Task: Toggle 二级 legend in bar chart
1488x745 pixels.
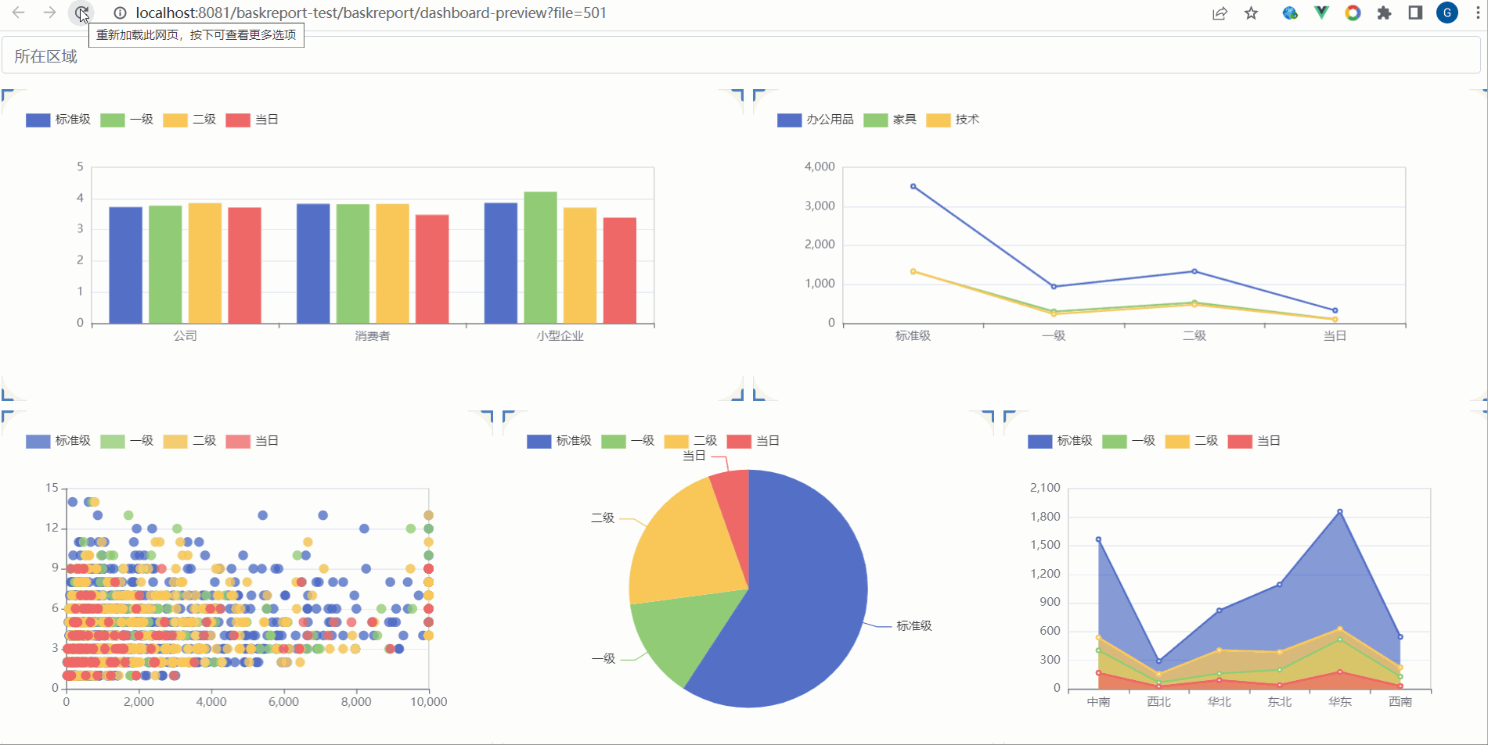Action: pyautogui.click(x=189, y=120)
